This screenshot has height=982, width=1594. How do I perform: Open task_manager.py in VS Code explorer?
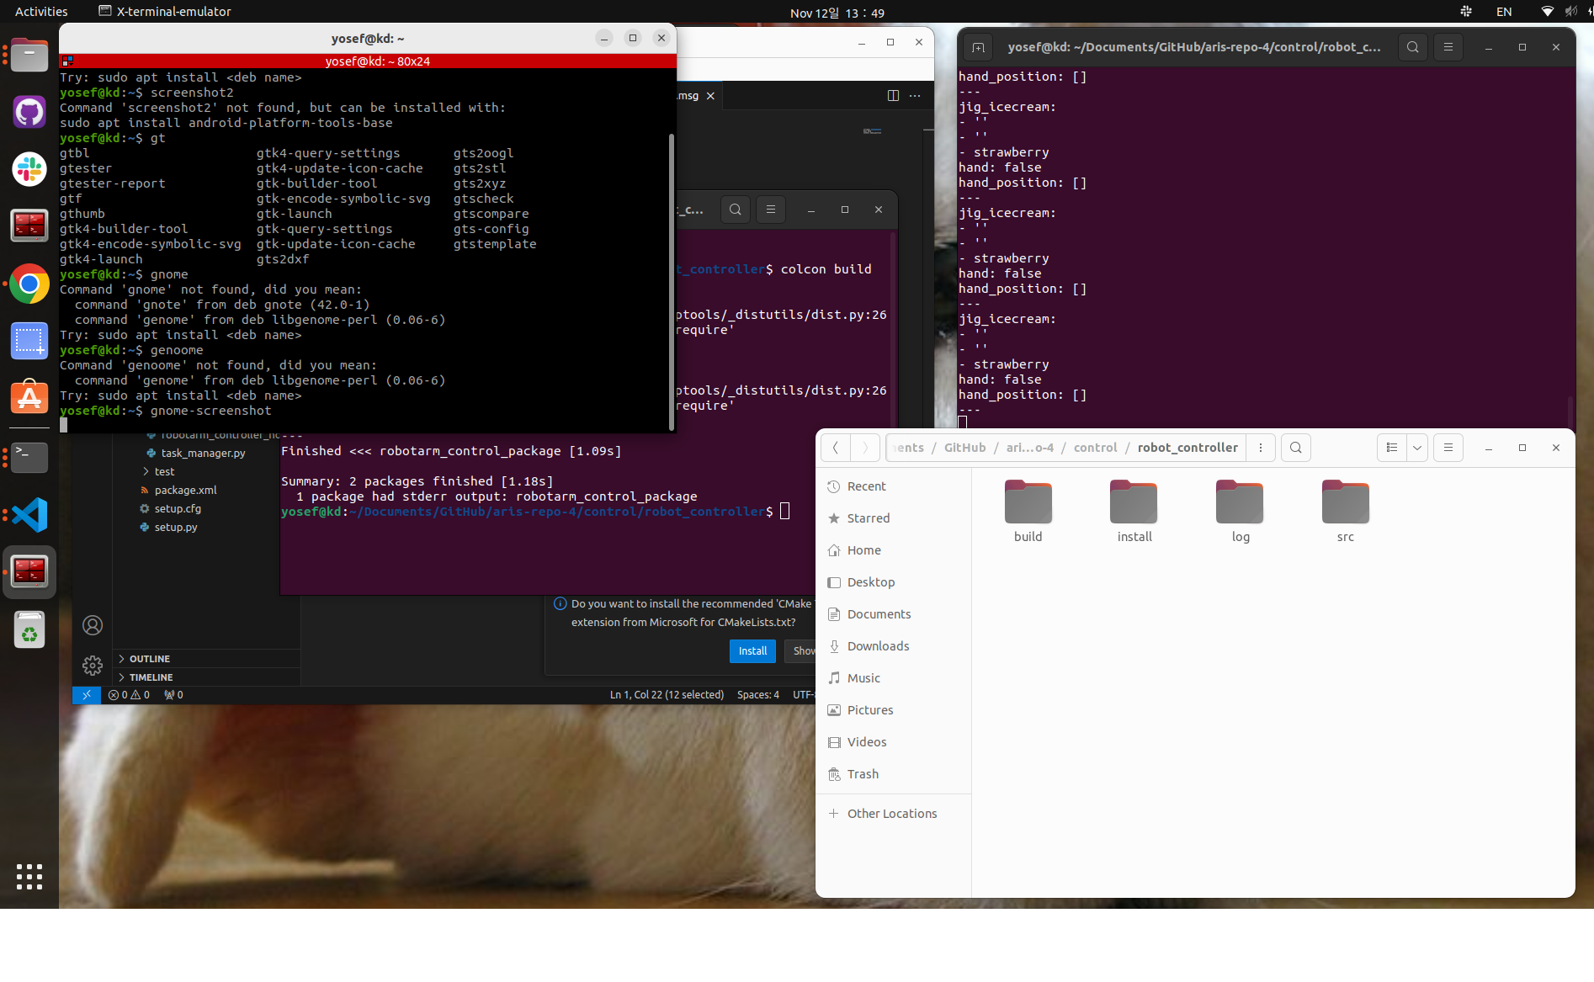203,454
